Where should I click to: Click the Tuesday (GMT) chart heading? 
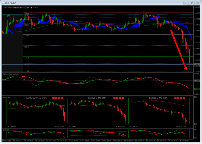point(22,8)
